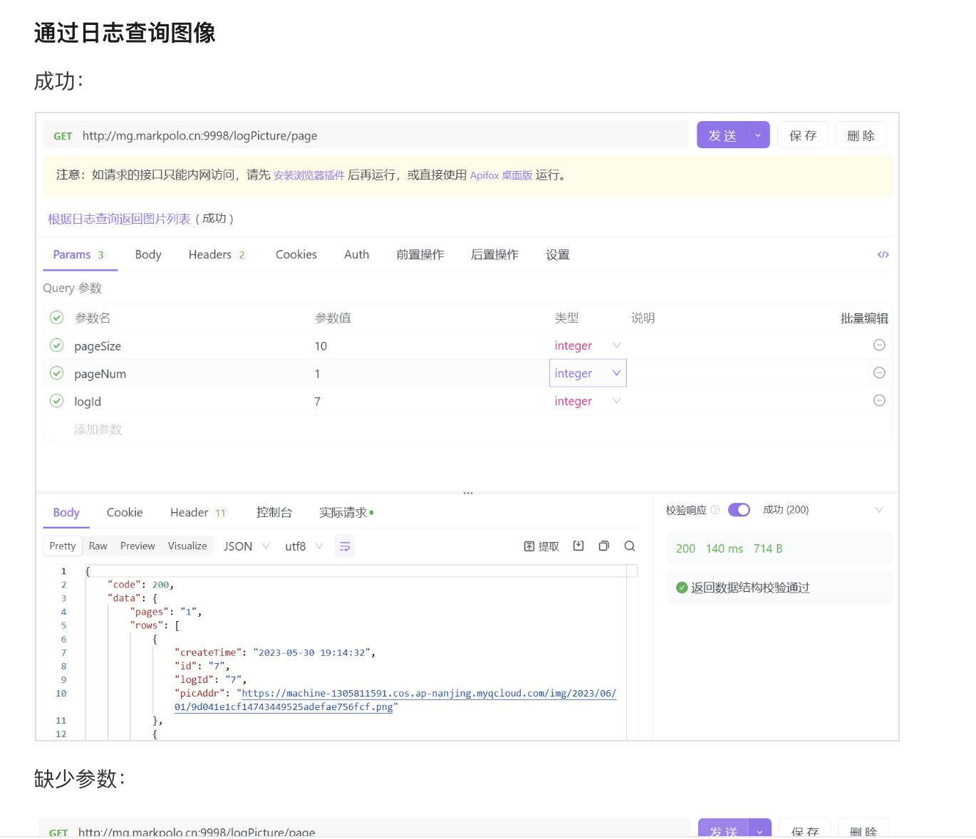Image resolution: width=976 pixels, height=839 pixels.
Task: Click the 保存 save button
Action: pyautogui.click(x=802, y=135)
